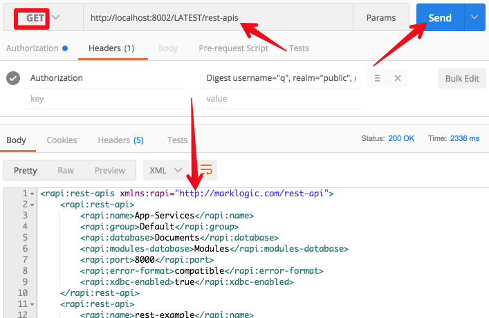Toggle the Authorization header checkmark
This screenshot has width=489, height=318.
coord(13,78)
